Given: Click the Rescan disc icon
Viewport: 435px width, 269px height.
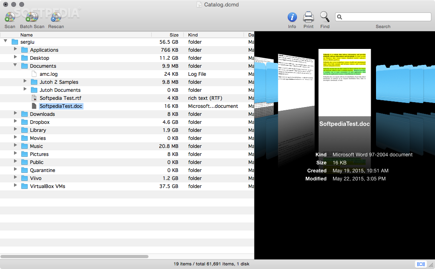Looking at the screenshot, I should [56, 17].
